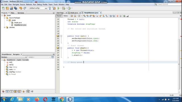Open Internet Explorer from the taskbar
The height and width of the screenshot is (102, 182).
coord(12,99)
